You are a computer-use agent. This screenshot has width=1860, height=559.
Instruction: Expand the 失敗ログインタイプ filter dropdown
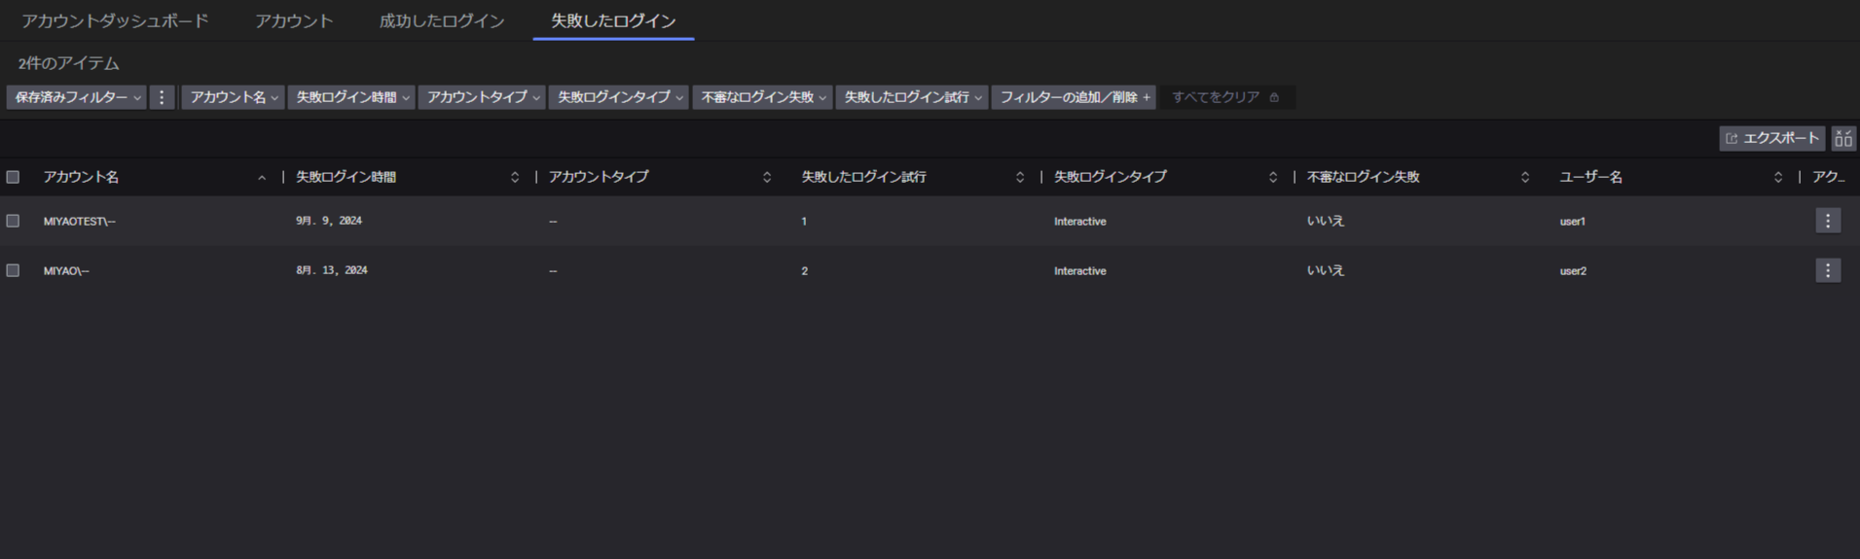coord(619,97)
